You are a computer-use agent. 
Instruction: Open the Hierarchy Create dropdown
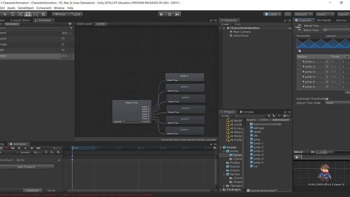[226, 24]
